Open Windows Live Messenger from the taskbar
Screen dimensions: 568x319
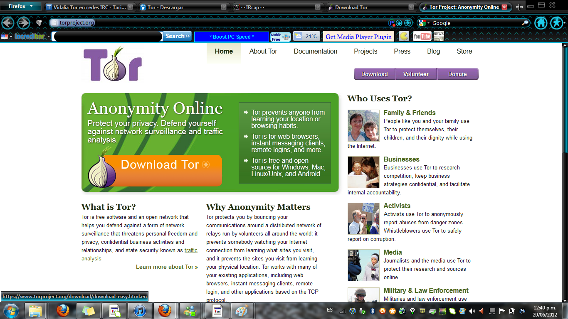click(191, 311)
